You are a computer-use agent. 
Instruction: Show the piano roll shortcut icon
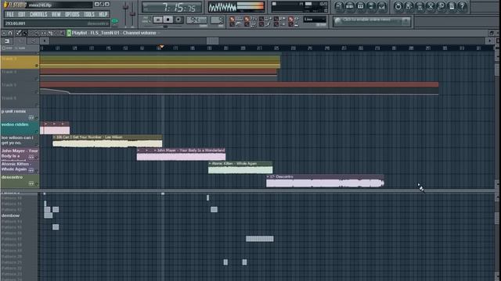pos(360,7)
